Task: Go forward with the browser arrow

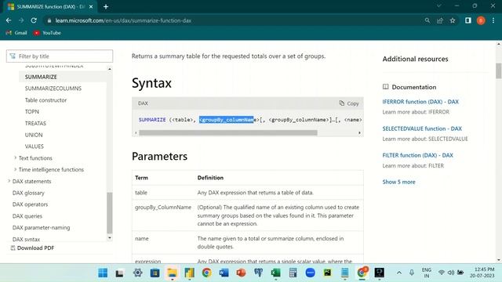Action: tap(21, 20)
